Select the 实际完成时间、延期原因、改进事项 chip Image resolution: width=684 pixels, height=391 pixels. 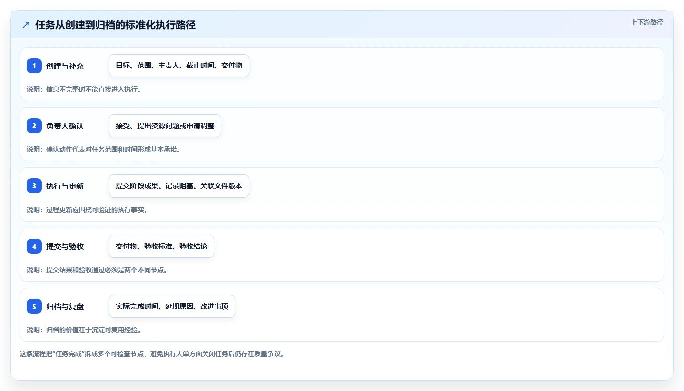(x=172, y=306)
